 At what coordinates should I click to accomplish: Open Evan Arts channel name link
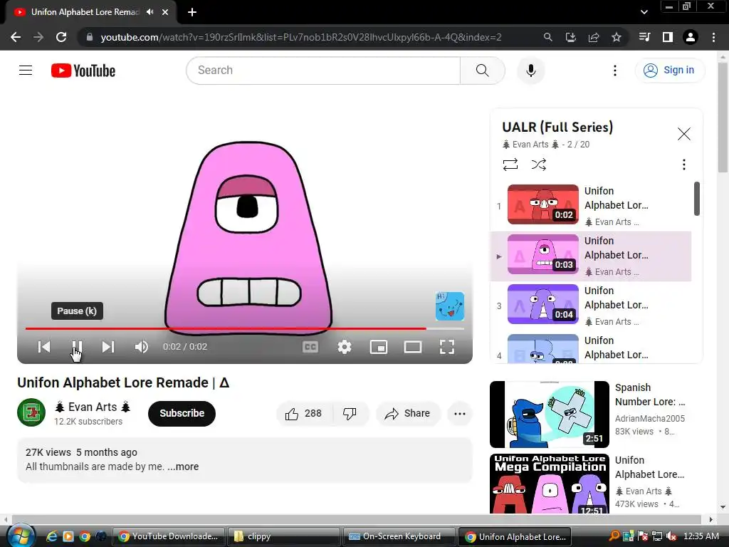[x=93, y=407]
